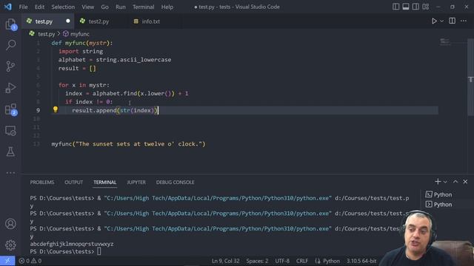Switch to the PROBLEMS panel tab

click(42, 183)
